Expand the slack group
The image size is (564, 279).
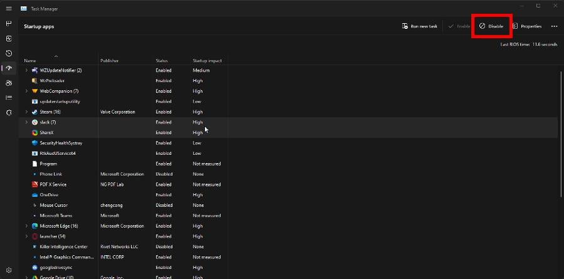pyautogui.click(x=26, y=122)
